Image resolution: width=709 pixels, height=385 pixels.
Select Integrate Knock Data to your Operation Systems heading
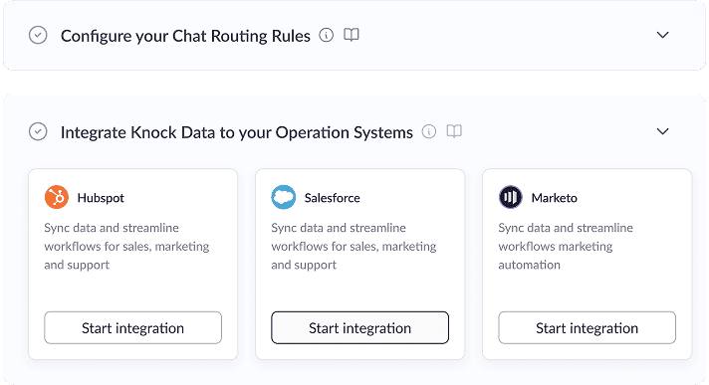(x=236, y=132)
